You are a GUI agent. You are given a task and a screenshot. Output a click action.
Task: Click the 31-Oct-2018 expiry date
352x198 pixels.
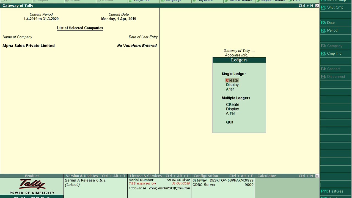coord(181,183)
